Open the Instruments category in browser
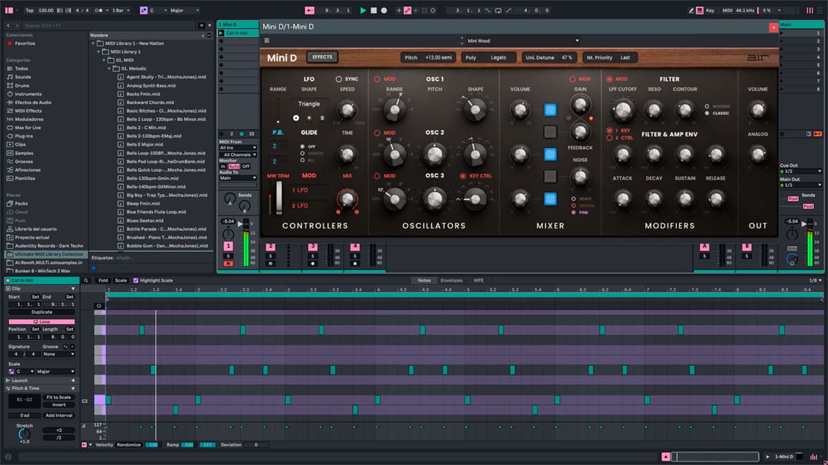This screenshot has height=465, width=828. point(28,94)
